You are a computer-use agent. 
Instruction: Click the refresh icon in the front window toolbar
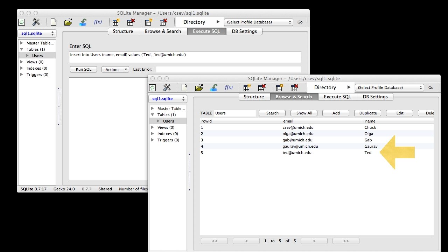coord(153,87)
